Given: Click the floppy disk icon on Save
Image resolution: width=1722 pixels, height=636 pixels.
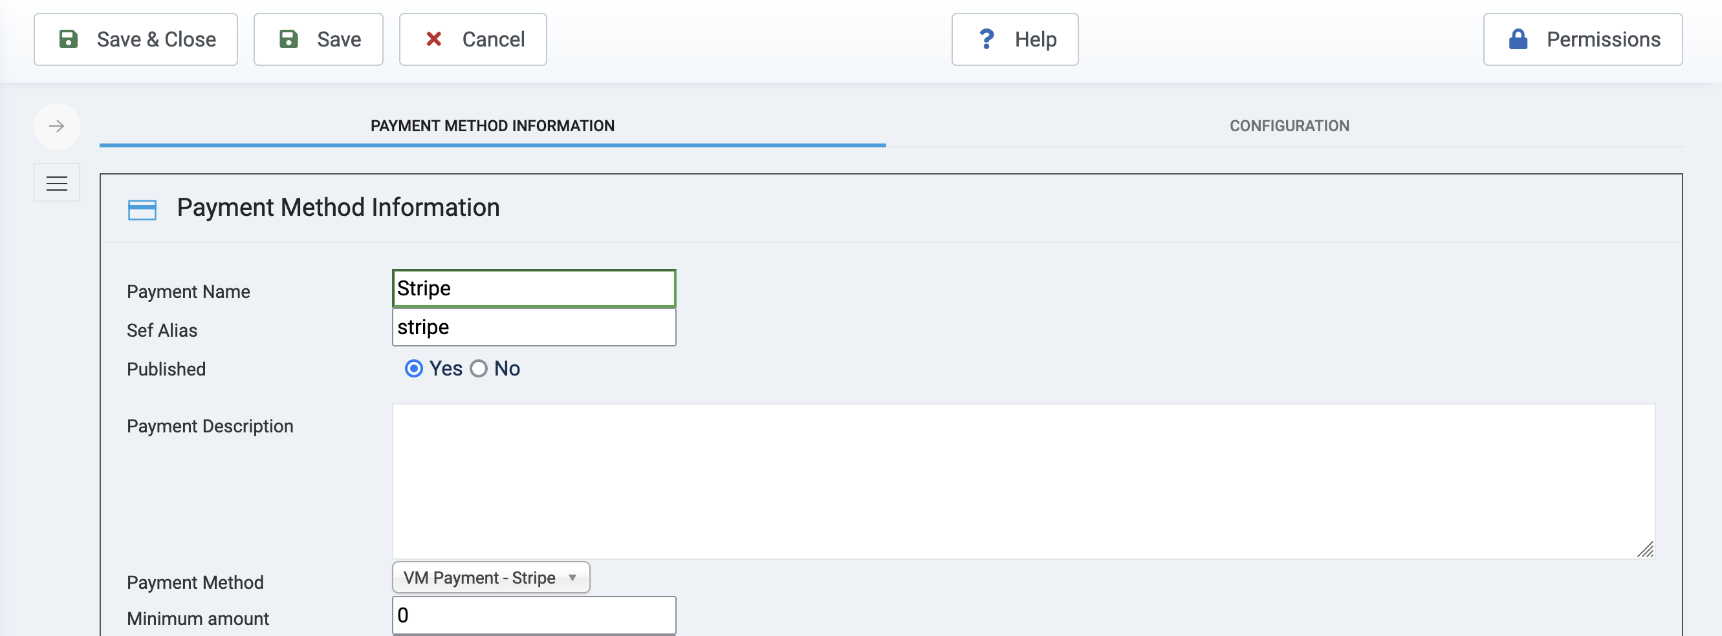Looking at the screenshot, I should 288,39.
